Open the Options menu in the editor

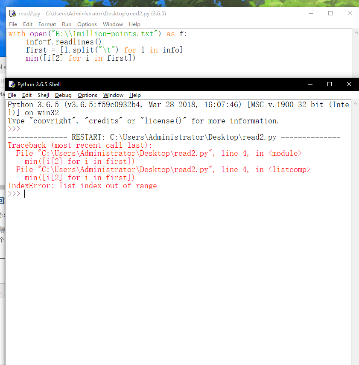click(87, 24)
